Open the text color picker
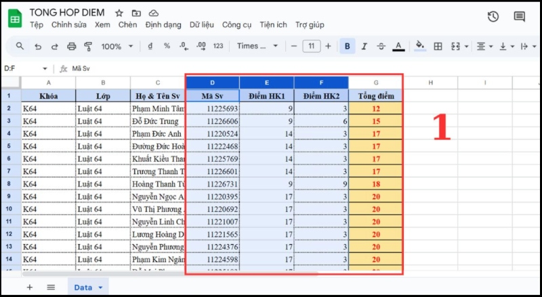The width and height of the screenshot is (542, 297). coord(398,46)
